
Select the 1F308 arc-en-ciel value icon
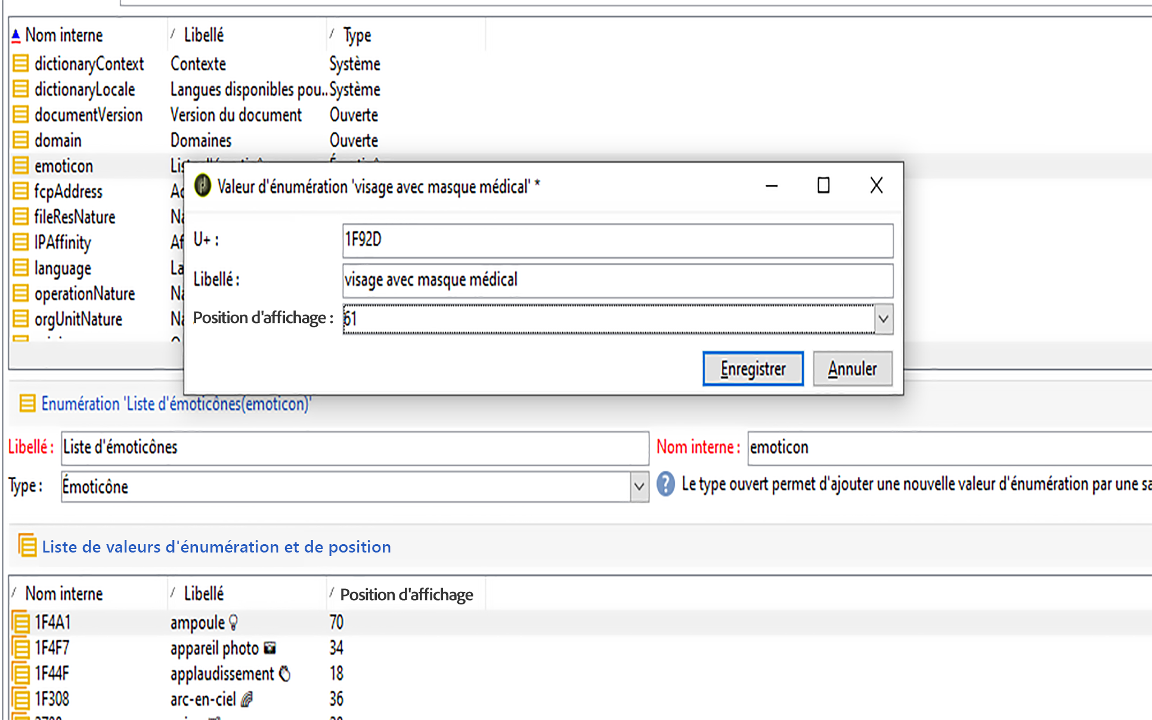pyautogui.click(x=20, y=699)
